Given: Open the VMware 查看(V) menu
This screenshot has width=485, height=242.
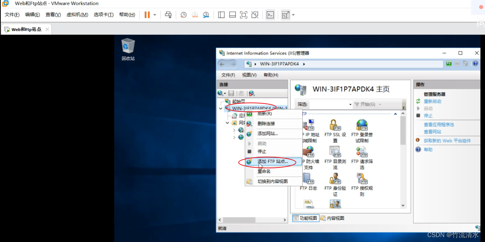Looking at the screenshot, I should (53, 15).
